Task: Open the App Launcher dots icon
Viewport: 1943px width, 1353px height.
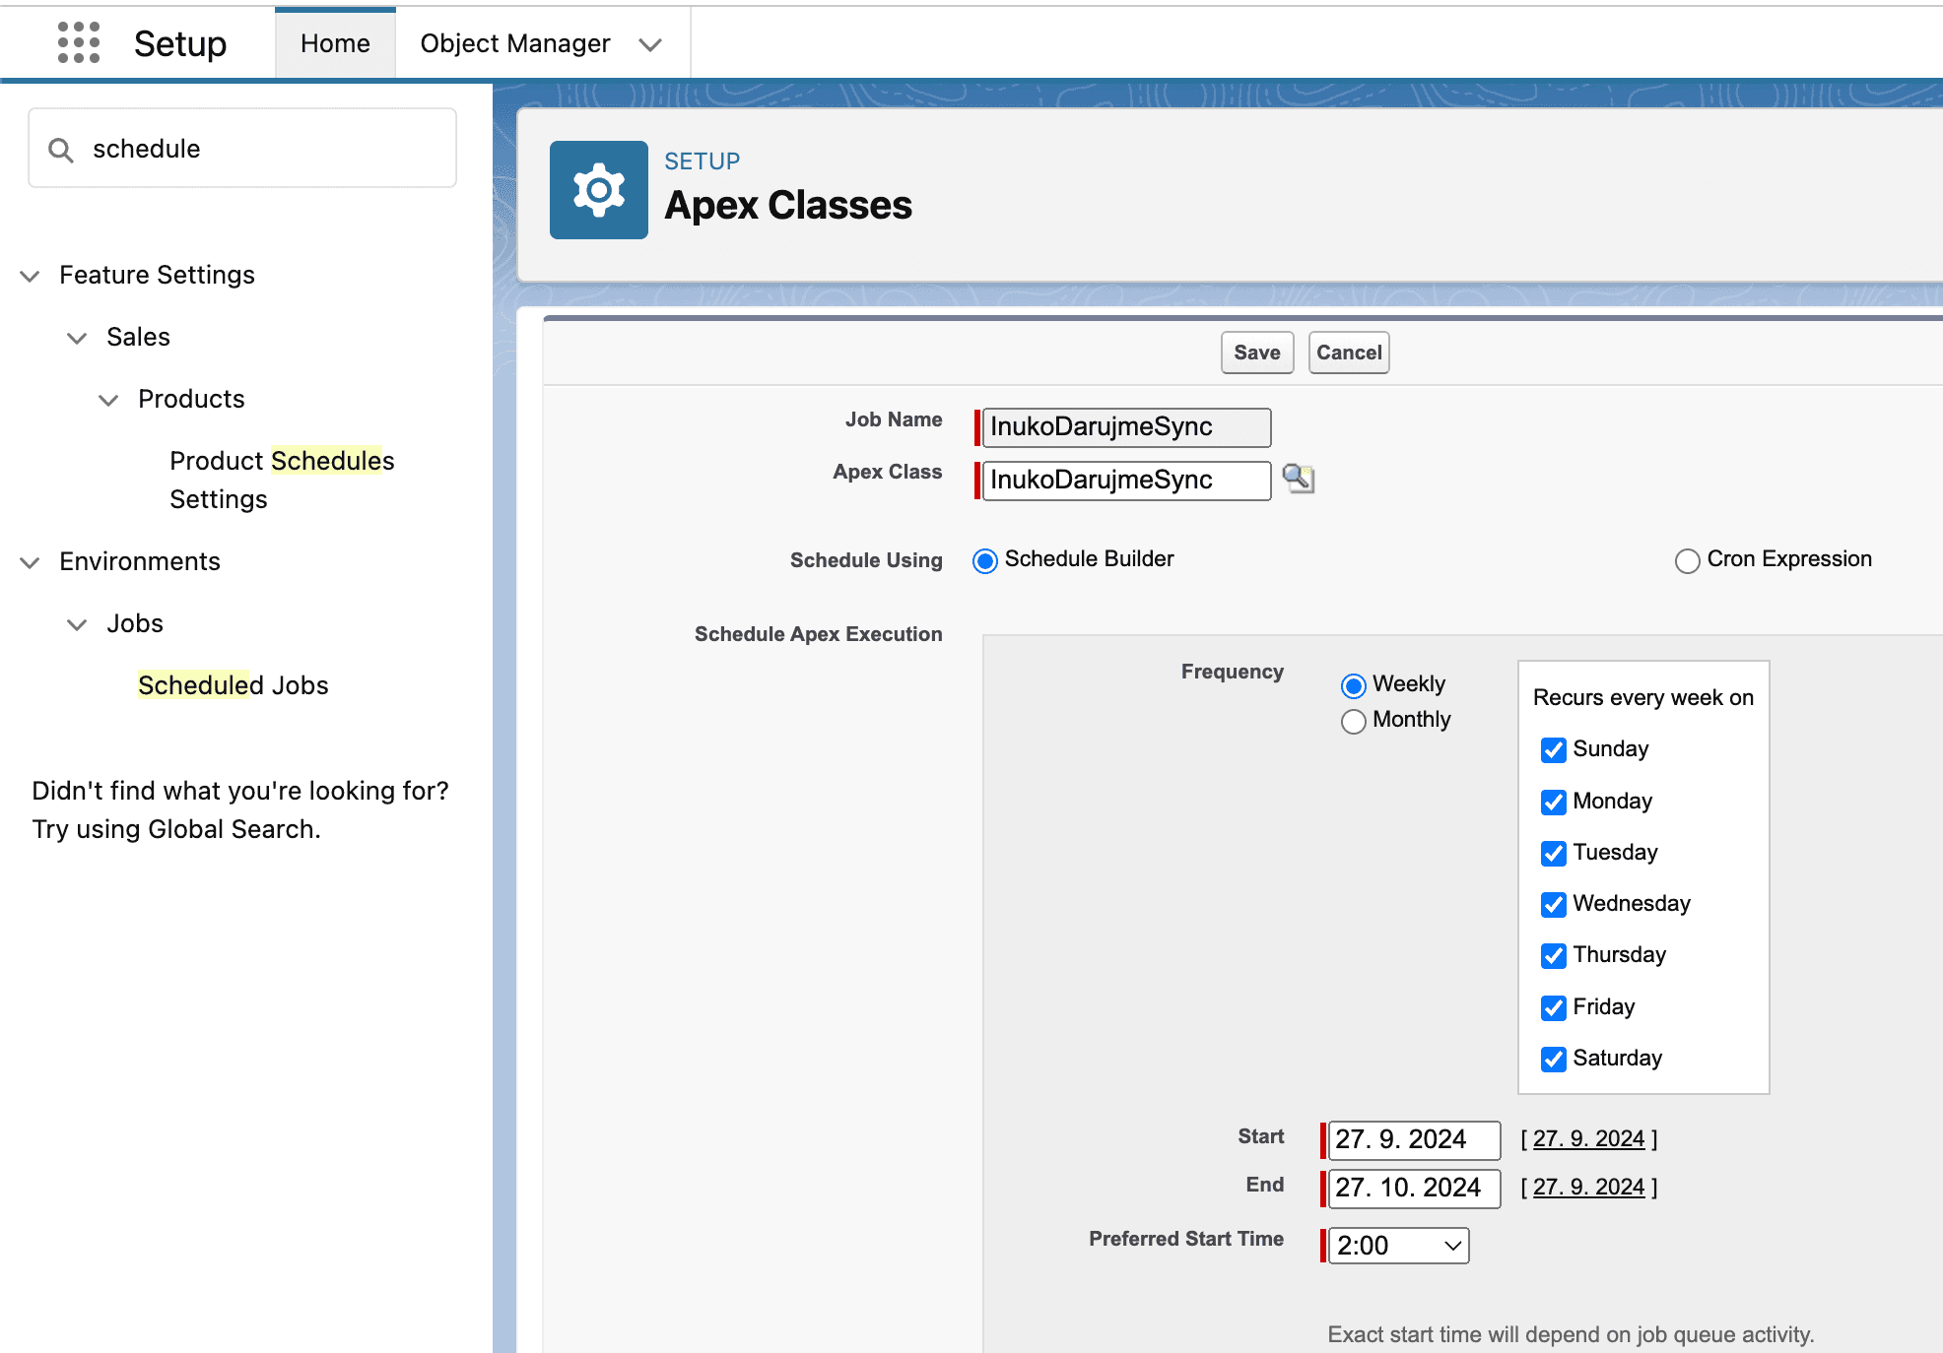Action: 79,43
